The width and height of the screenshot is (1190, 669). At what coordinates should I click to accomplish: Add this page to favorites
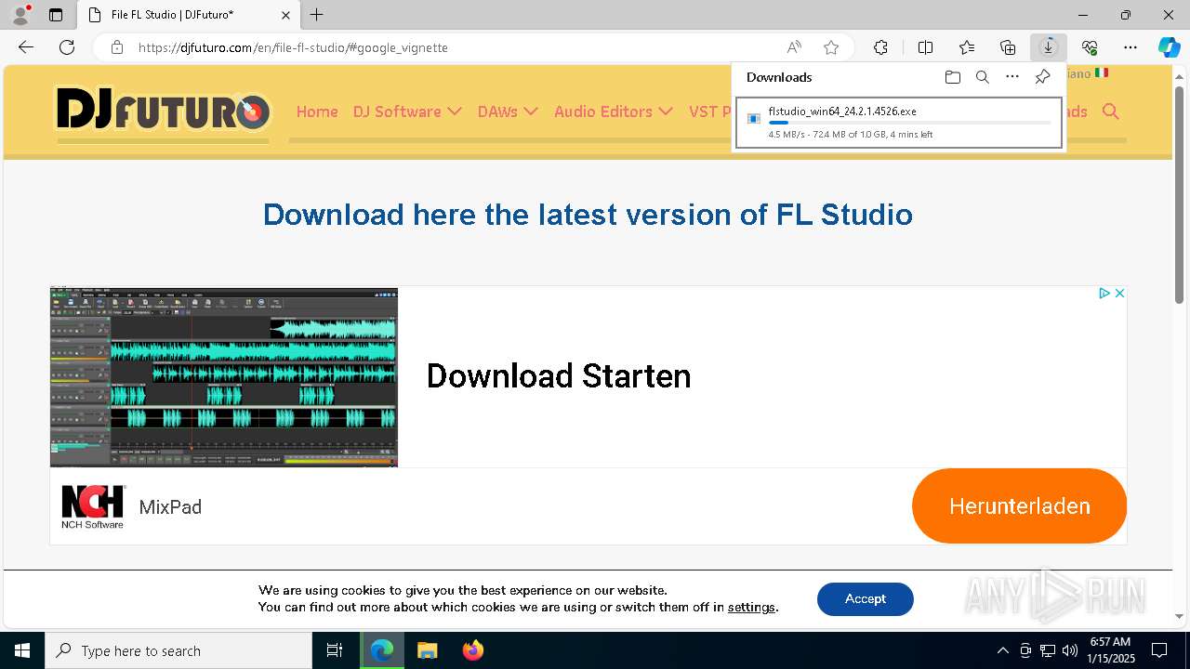point(831,47)
